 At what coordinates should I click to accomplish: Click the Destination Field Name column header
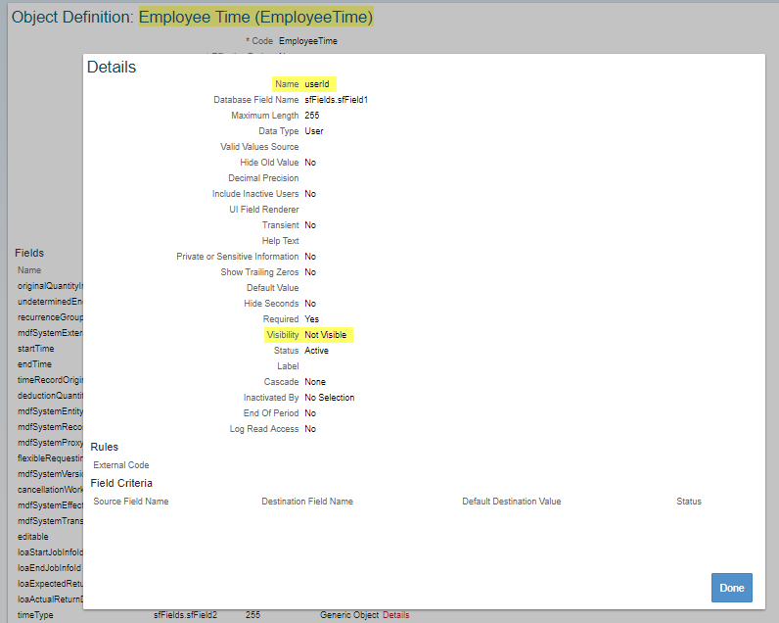click(307, 502)
